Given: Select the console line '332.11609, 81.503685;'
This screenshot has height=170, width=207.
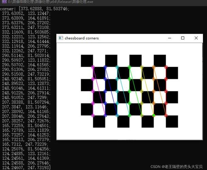Looking at the screenshot, I should tap(26, 32).
